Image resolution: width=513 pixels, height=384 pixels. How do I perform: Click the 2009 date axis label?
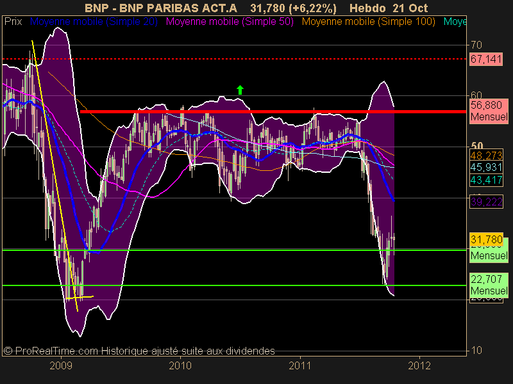tap(61, 365)
